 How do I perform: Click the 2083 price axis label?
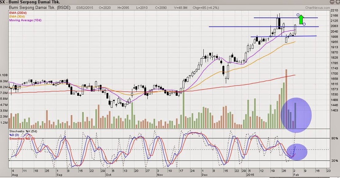(334, 26)
